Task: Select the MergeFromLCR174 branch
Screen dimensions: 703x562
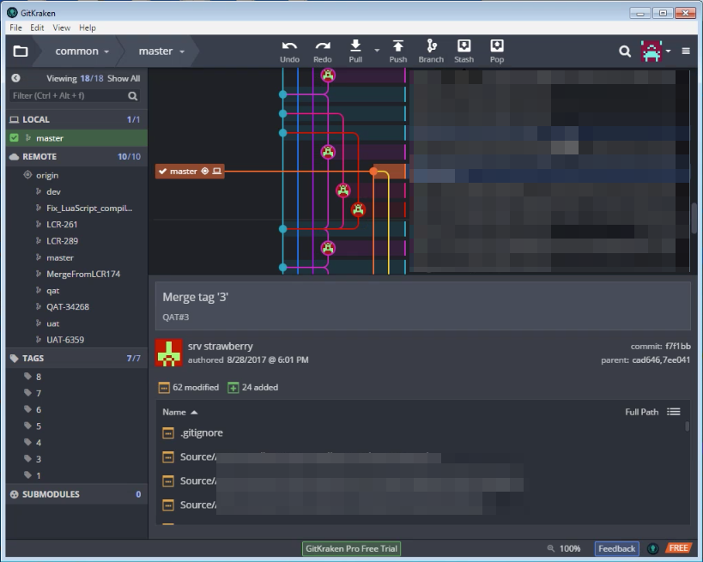Action: tap(83, 274)
